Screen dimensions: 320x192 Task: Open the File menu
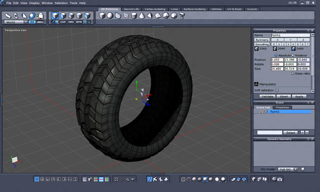pyautogui.click(x=9, y=3)
